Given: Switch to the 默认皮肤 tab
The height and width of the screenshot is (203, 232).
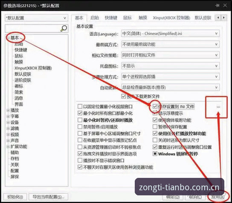Looking at the screenshot, I should click(x=203, y=18).
